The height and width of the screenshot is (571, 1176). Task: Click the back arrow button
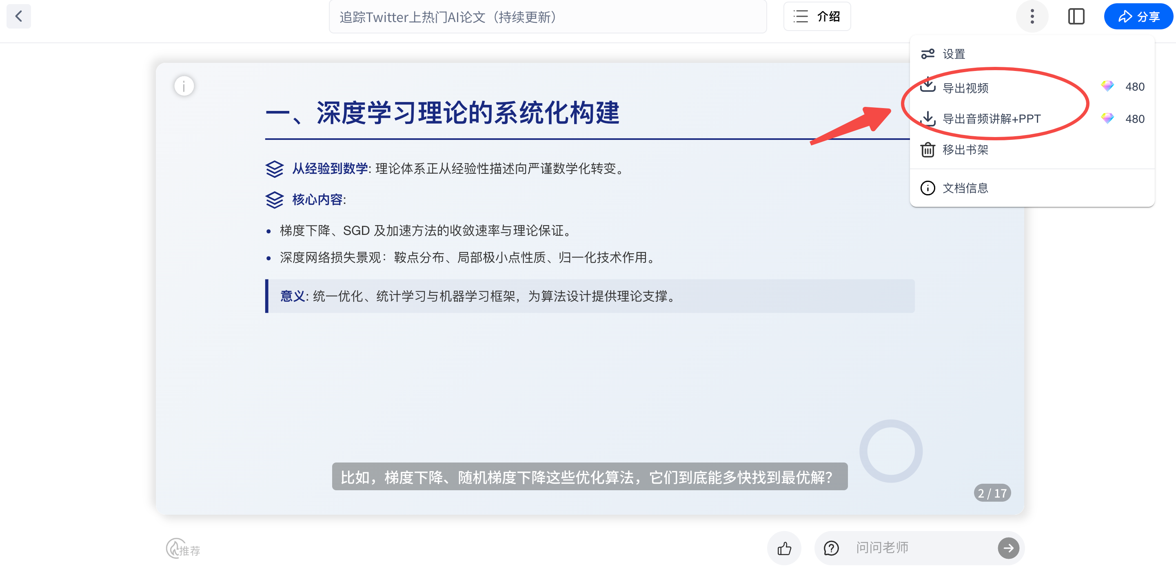click(x=19, y=16)
